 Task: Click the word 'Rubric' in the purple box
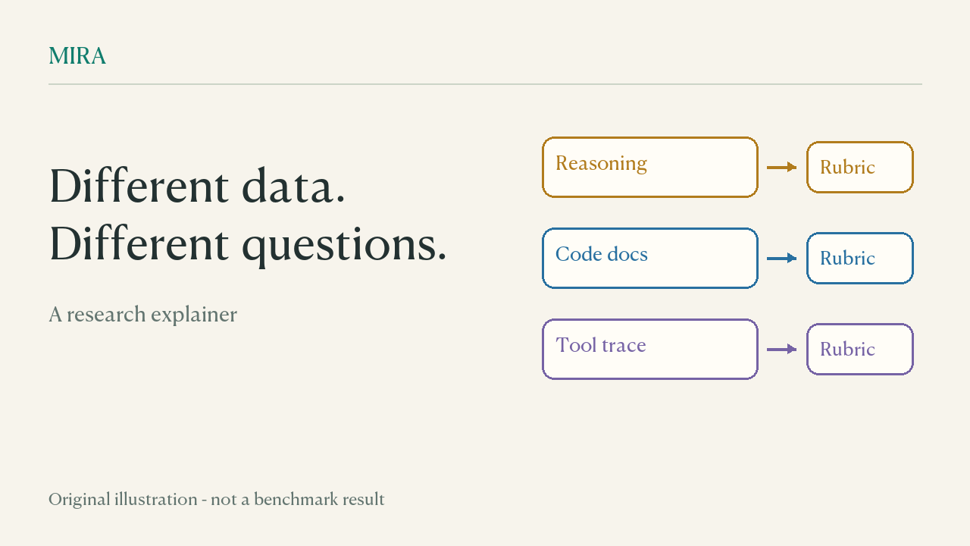(847, 350)
